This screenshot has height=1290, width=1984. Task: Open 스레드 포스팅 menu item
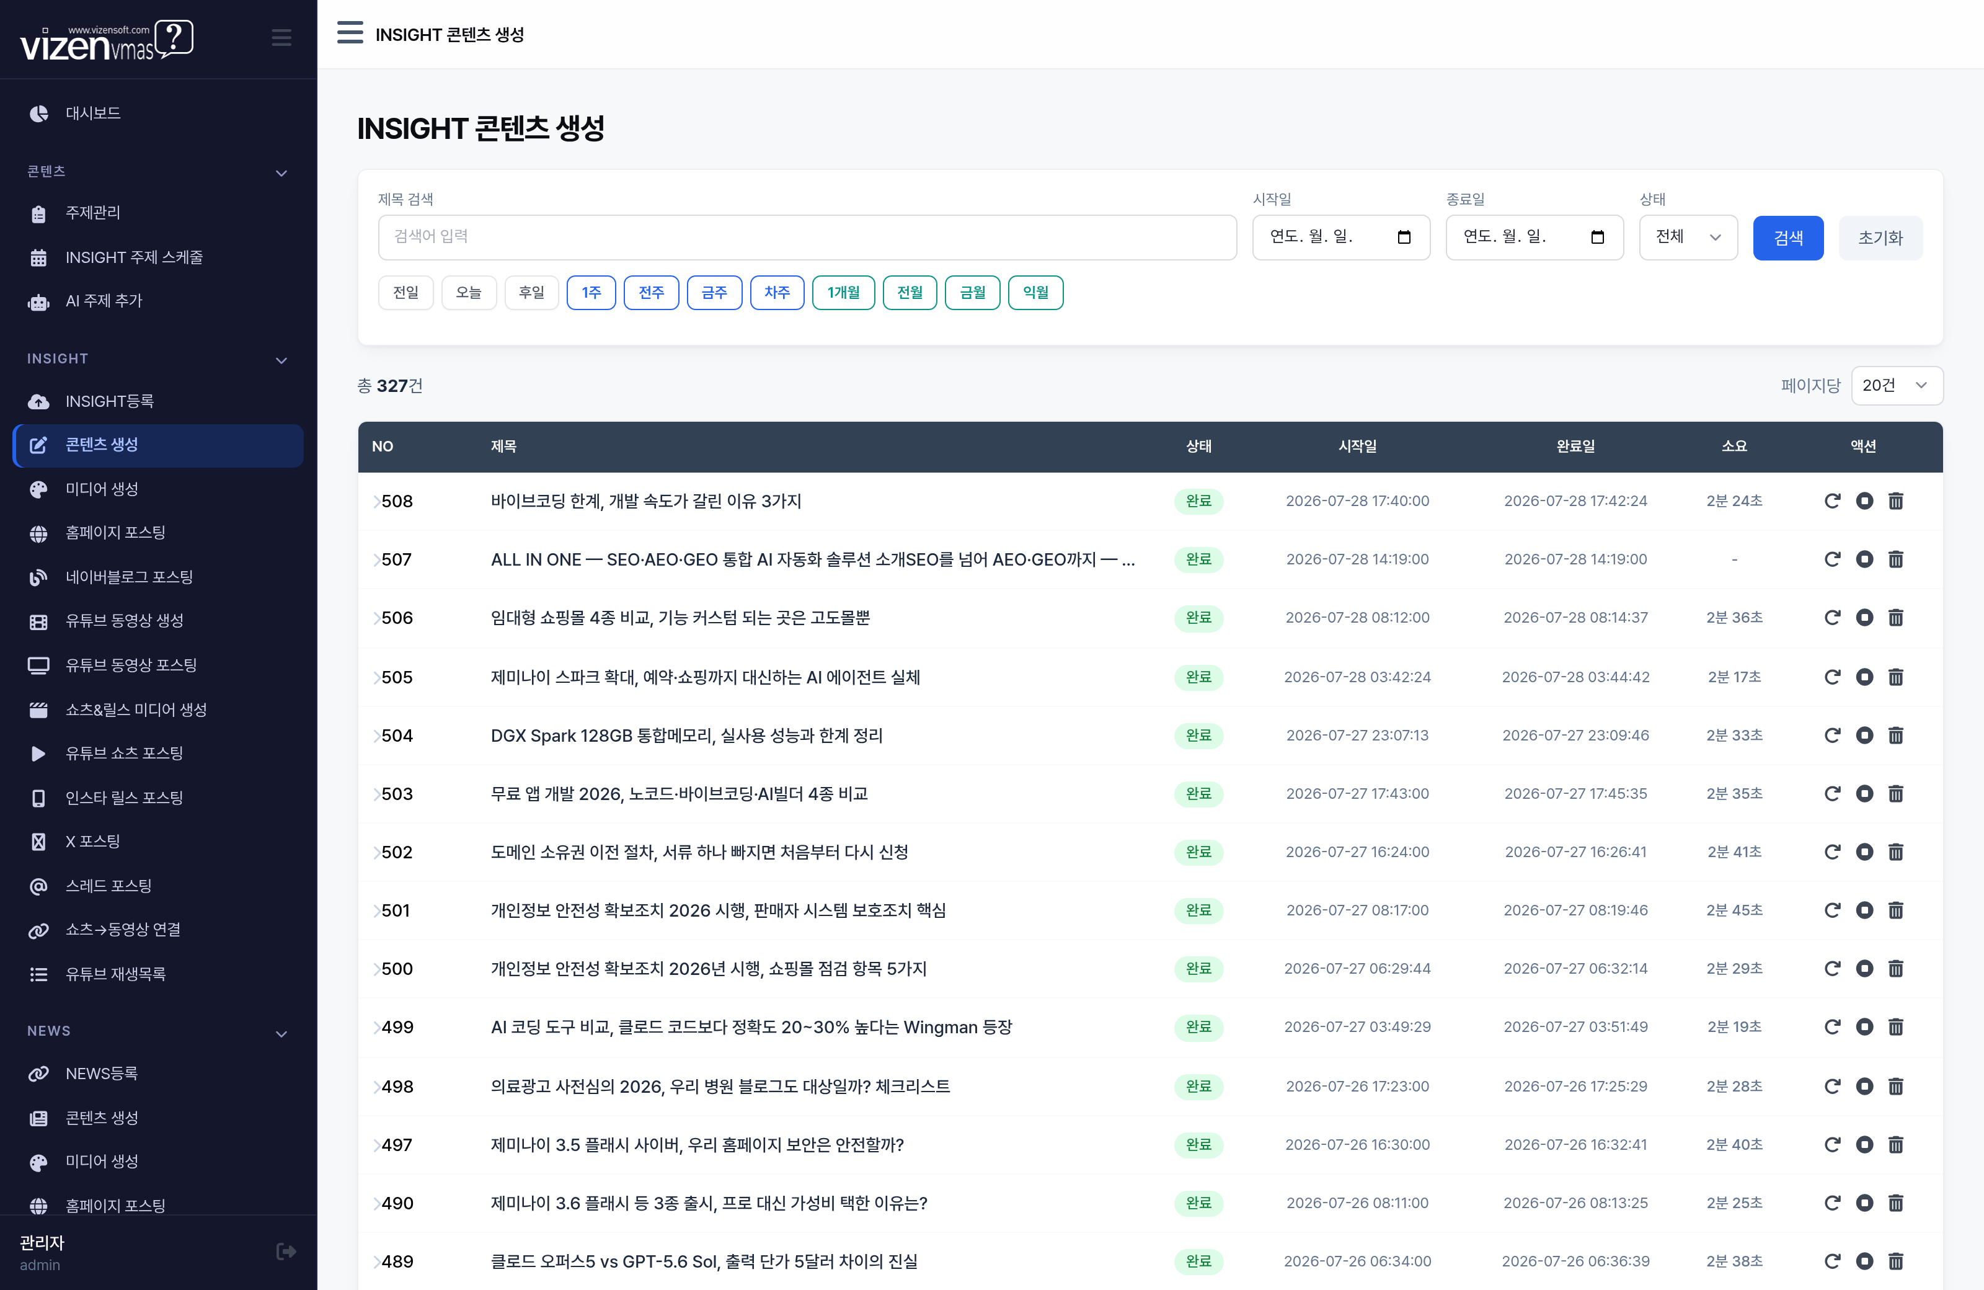pyautogui.click(x=158, y=886)
